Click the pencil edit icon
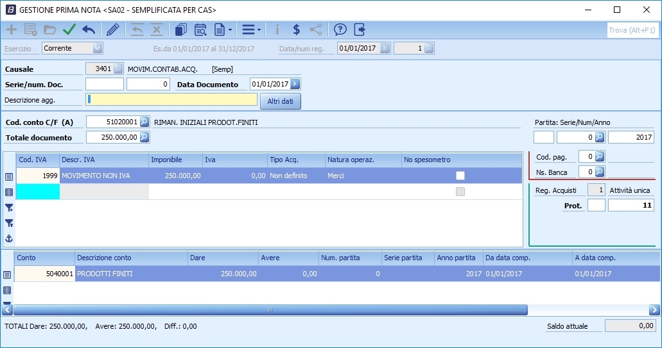662x348 pixels. coord(113,29)
